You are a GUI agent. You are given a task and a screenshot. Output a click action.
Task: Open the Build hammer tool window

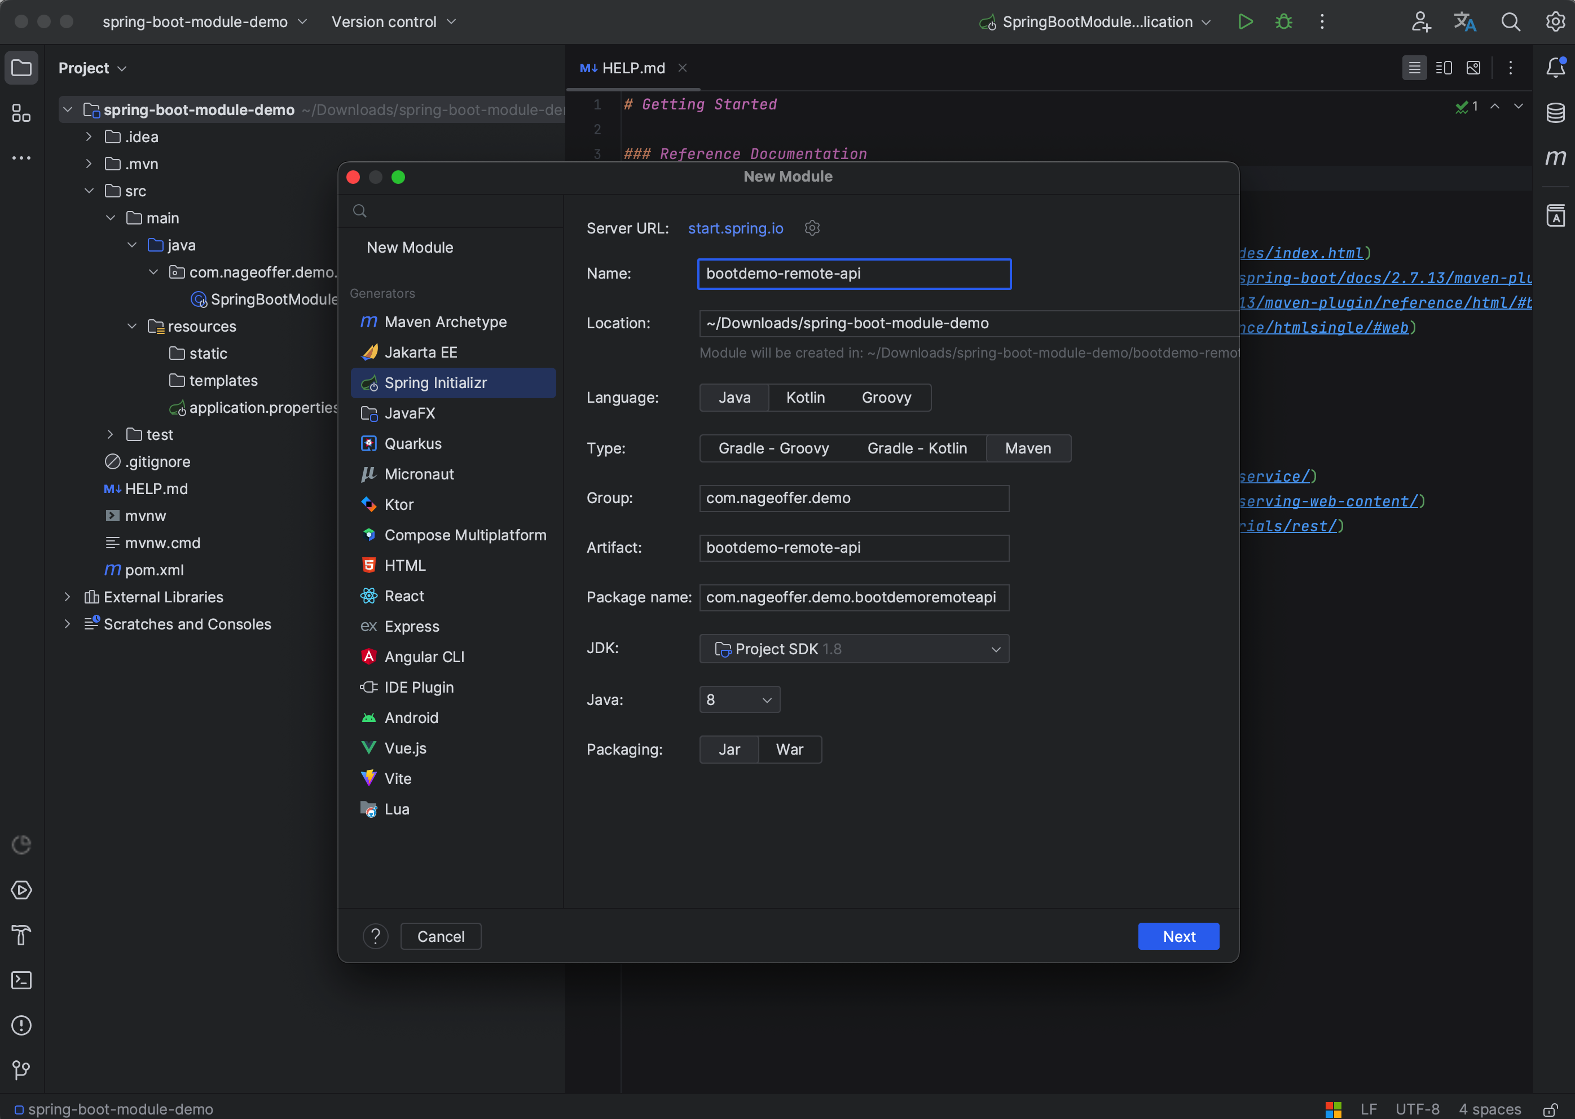[x=21, y=935]
